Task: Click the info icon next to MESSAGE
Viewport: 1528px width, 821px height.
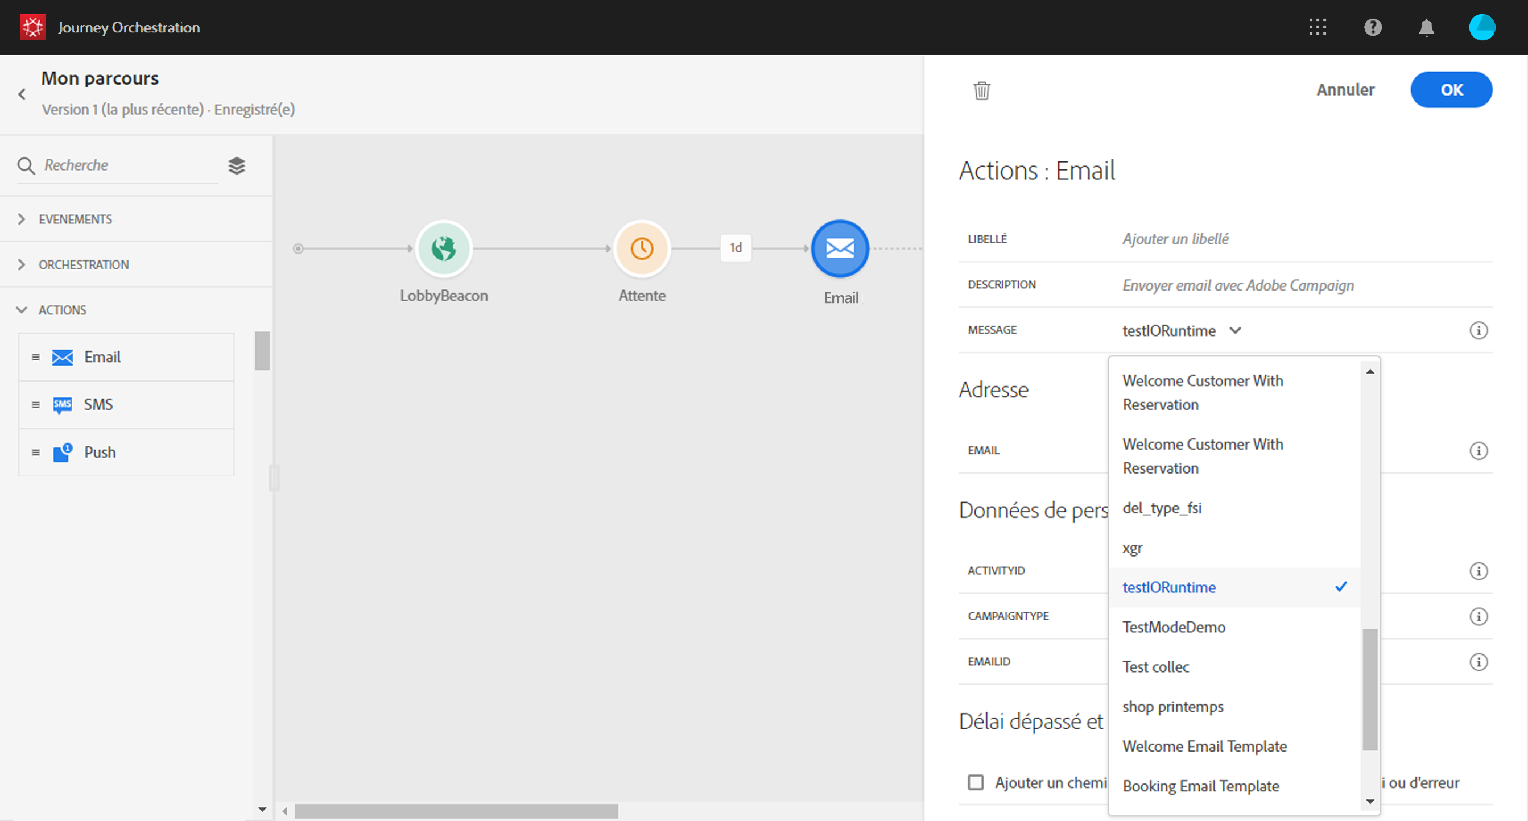Action: click(x=1478, y=331)
